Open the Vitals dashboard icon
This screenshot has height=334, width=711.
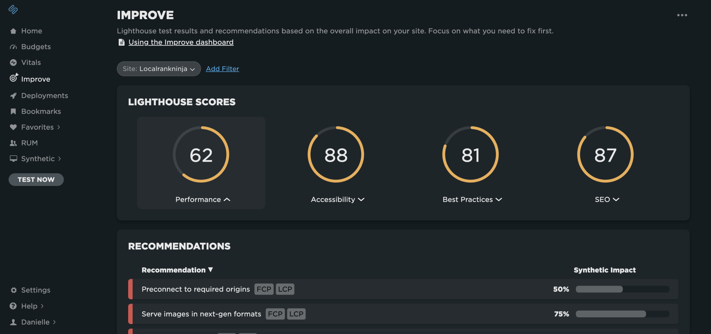pyautogui.click(x=13, y=62)
